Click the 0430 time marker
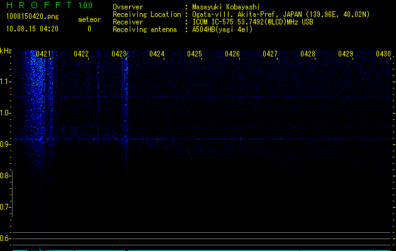The width and height of the screenshot is (396, 251). point(383,54)
